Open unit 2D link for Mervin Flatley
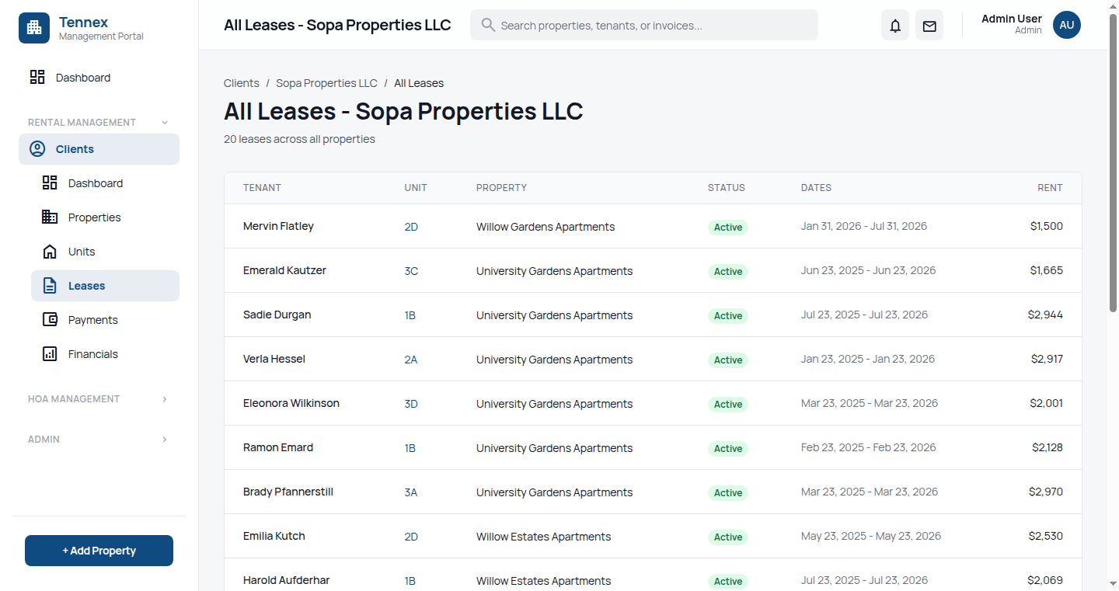The width and height of the screenshot is (1119, 591). pos(411,227)
